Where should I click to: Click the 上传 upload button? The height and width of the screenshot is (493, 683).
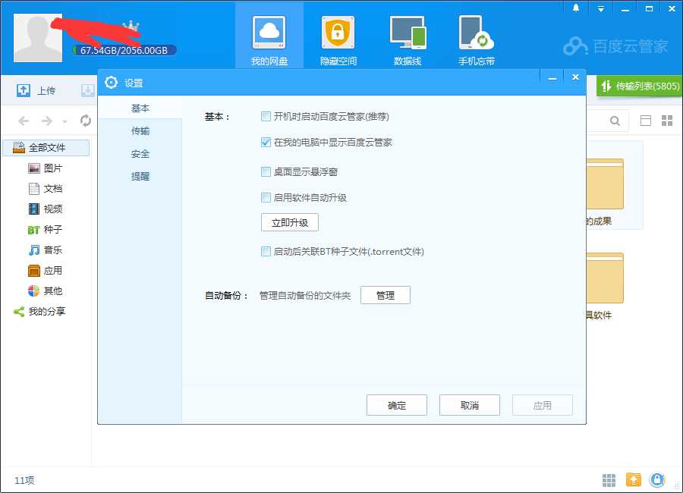pyautogui.click(x=36, y=90)
